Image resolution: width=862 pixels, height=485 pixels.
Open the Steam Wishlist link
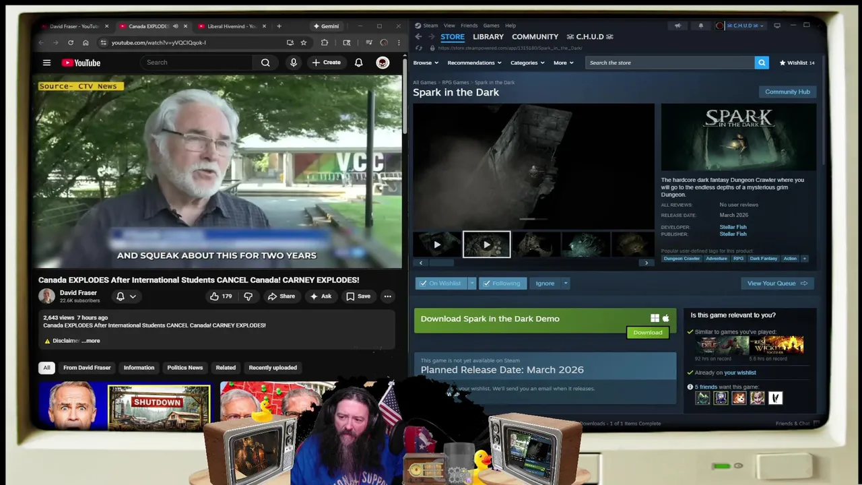coord(797,63)
